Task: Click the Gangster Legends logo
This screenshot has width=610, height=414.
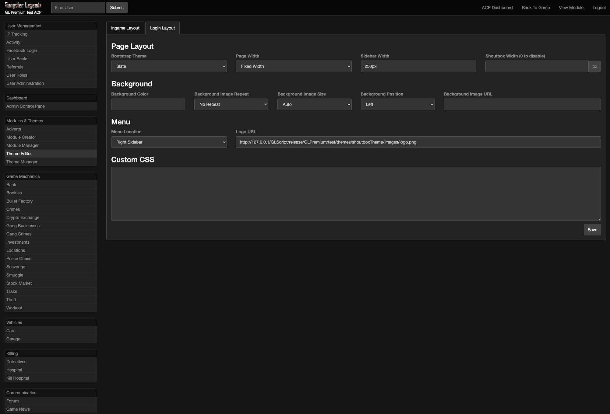Action: [x=23, y=5]
